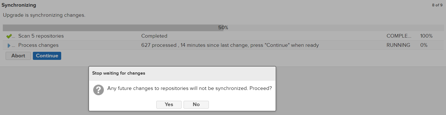Select the Process changes task row
Screen dimensions: 446x115
click(x=38, y=45)
